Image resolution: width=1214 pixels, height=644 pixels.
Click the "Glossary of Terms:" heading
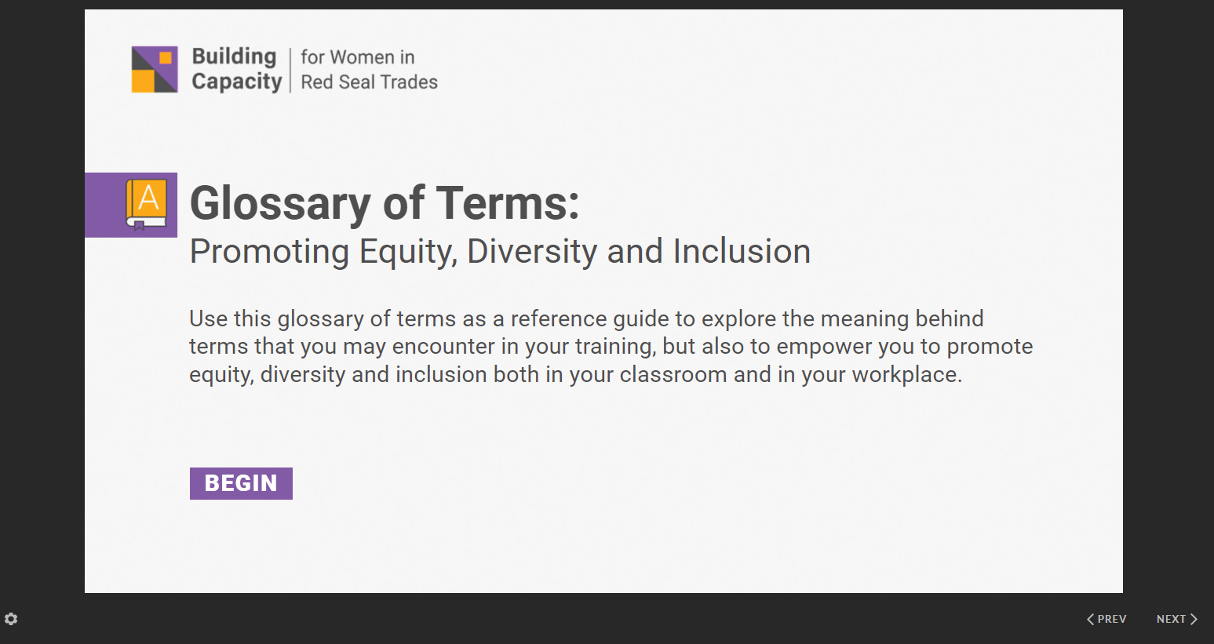click(385, 203)
